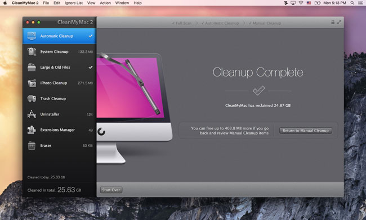Image resolution: width=366 pixels, height=220 pixels.
Task: Select the Trash Cleanup truck icon
Action: click(32, 98)
